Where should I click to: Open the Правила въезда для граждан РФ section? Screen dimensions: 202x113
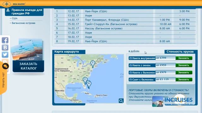click(x=24, y=12)
